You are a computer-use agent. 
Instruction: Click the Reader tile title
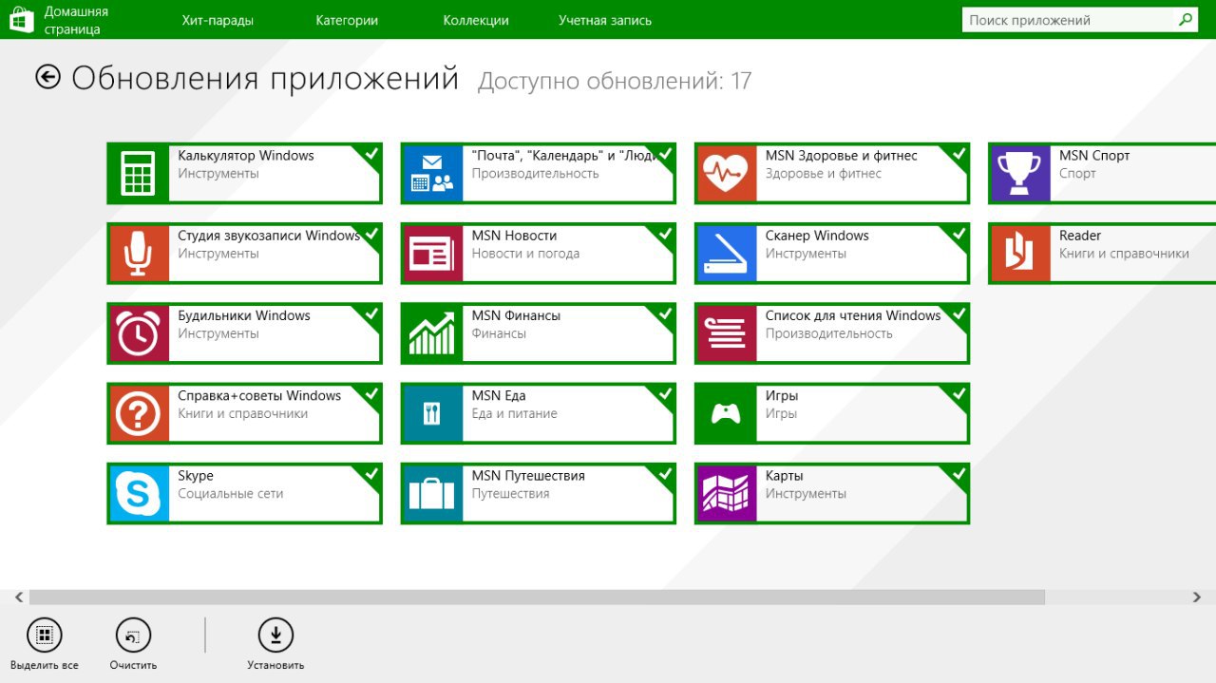[1080, 235]
